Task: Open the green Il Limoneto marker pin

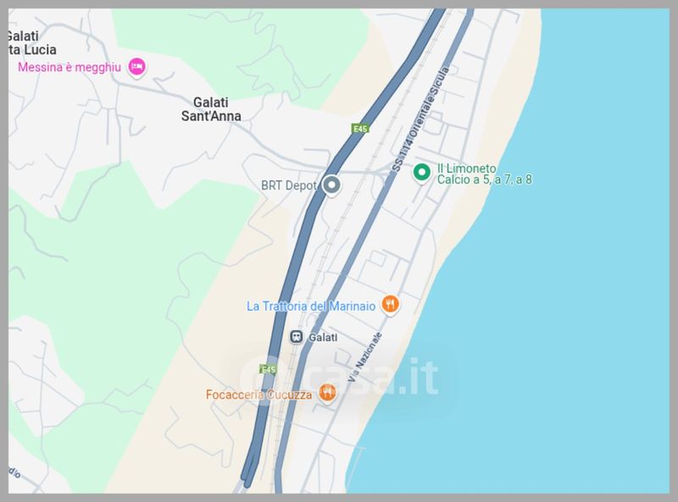Action: click(x=421, y=173)
